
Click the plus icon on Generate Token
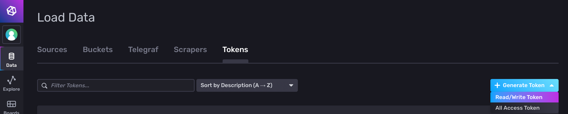[x=497, y=85]
